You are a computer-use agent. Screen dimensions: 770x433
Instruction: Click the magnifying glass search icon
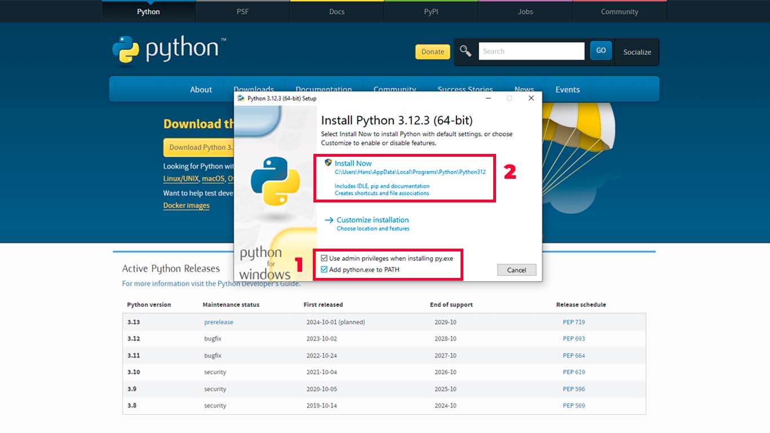pyautogui.click(x=466, y=51)
